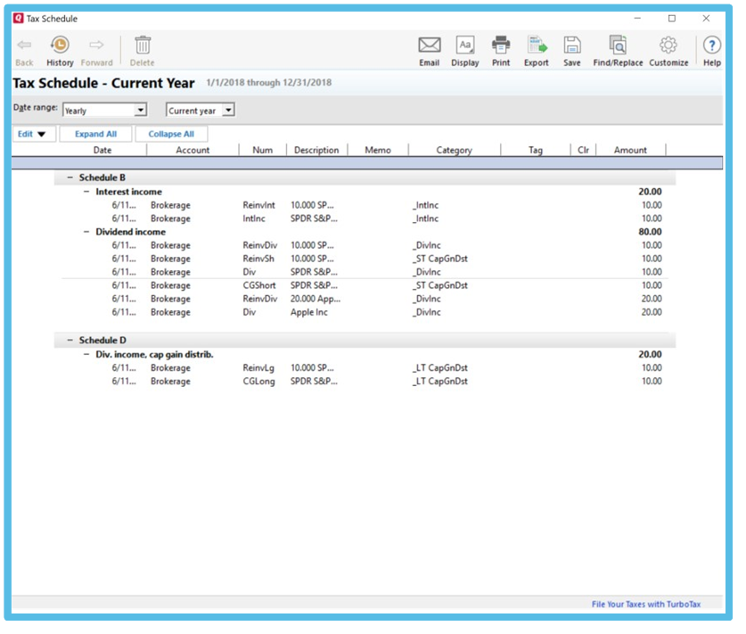The image size is (746, 634).
Task: Collapse the Dividend income group
Action: pos(86,232)
